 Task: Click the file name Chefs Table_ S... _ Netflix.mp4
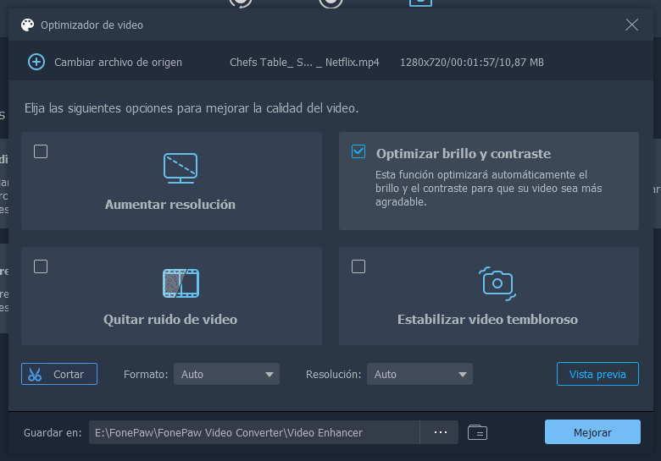(x=304, y=63)
